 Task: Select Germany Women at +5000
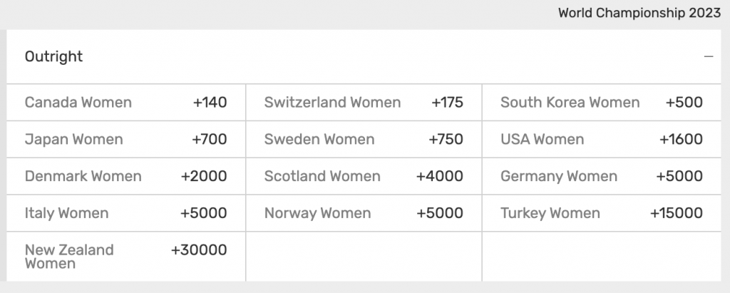click(x=602, y=176)
